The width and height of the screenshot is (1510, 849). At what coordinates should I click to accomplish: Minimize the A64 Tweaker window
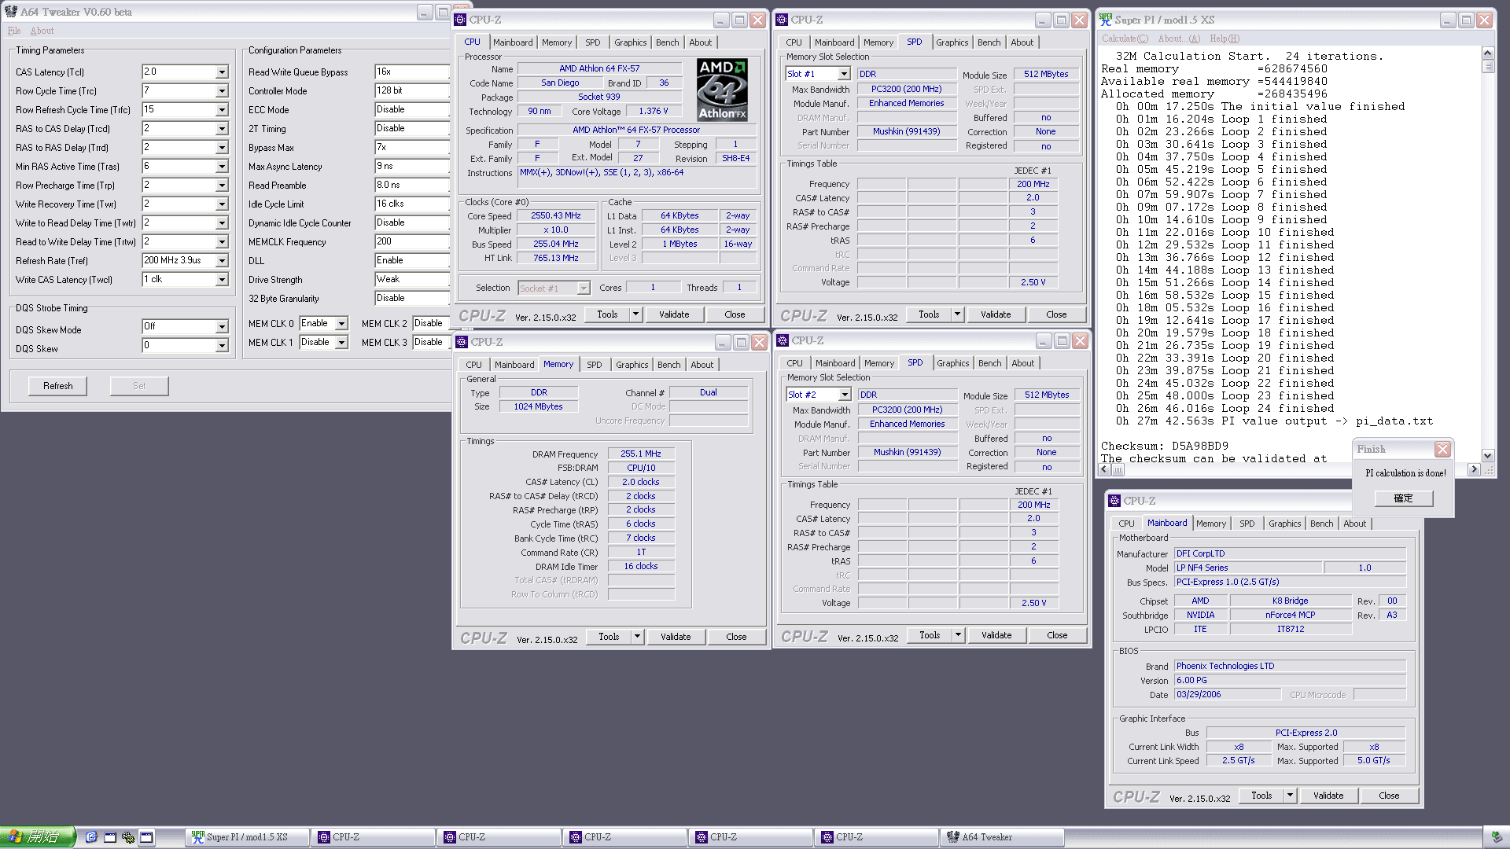pyautogui.click(x=425, y=13)
